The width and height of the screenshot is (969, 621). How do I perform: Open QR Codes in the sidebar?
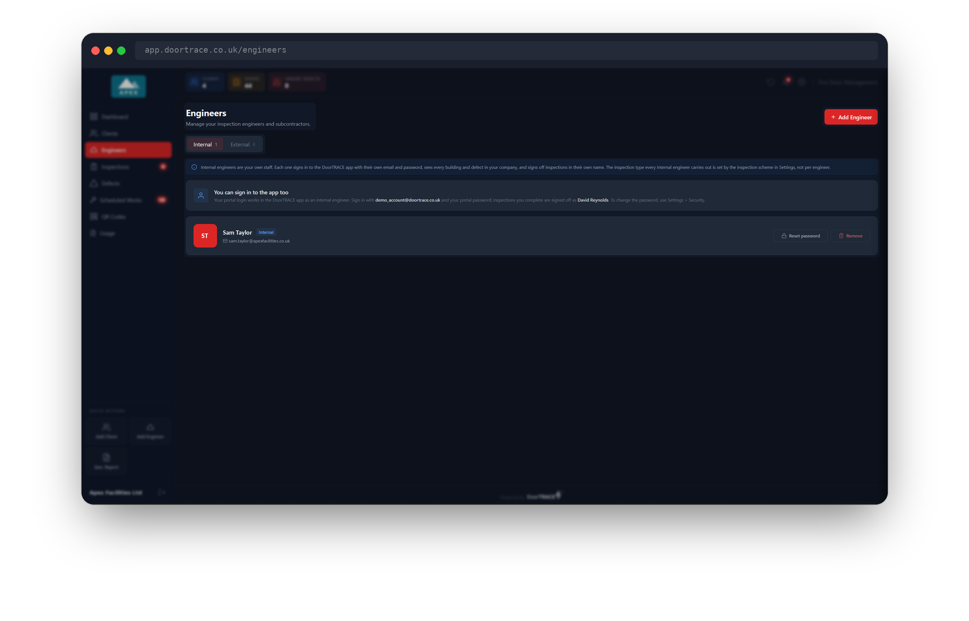click(x=128, y=216)
